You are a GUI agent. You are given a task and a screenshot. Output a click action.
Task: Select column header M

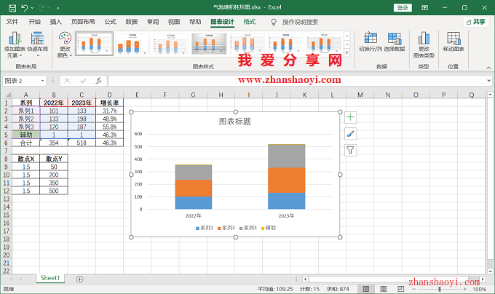360,95
